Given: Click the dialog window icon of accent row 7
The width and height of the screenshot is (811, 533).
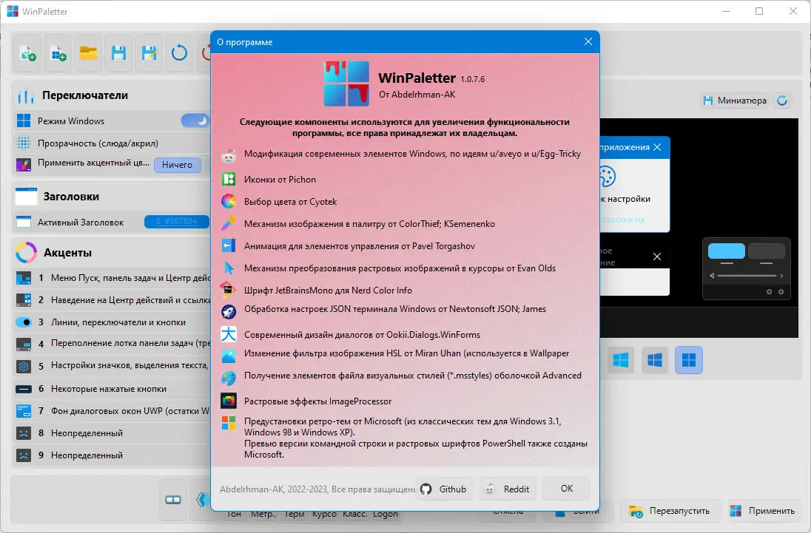Looking at the screenshot, I should tap(24, 411).
